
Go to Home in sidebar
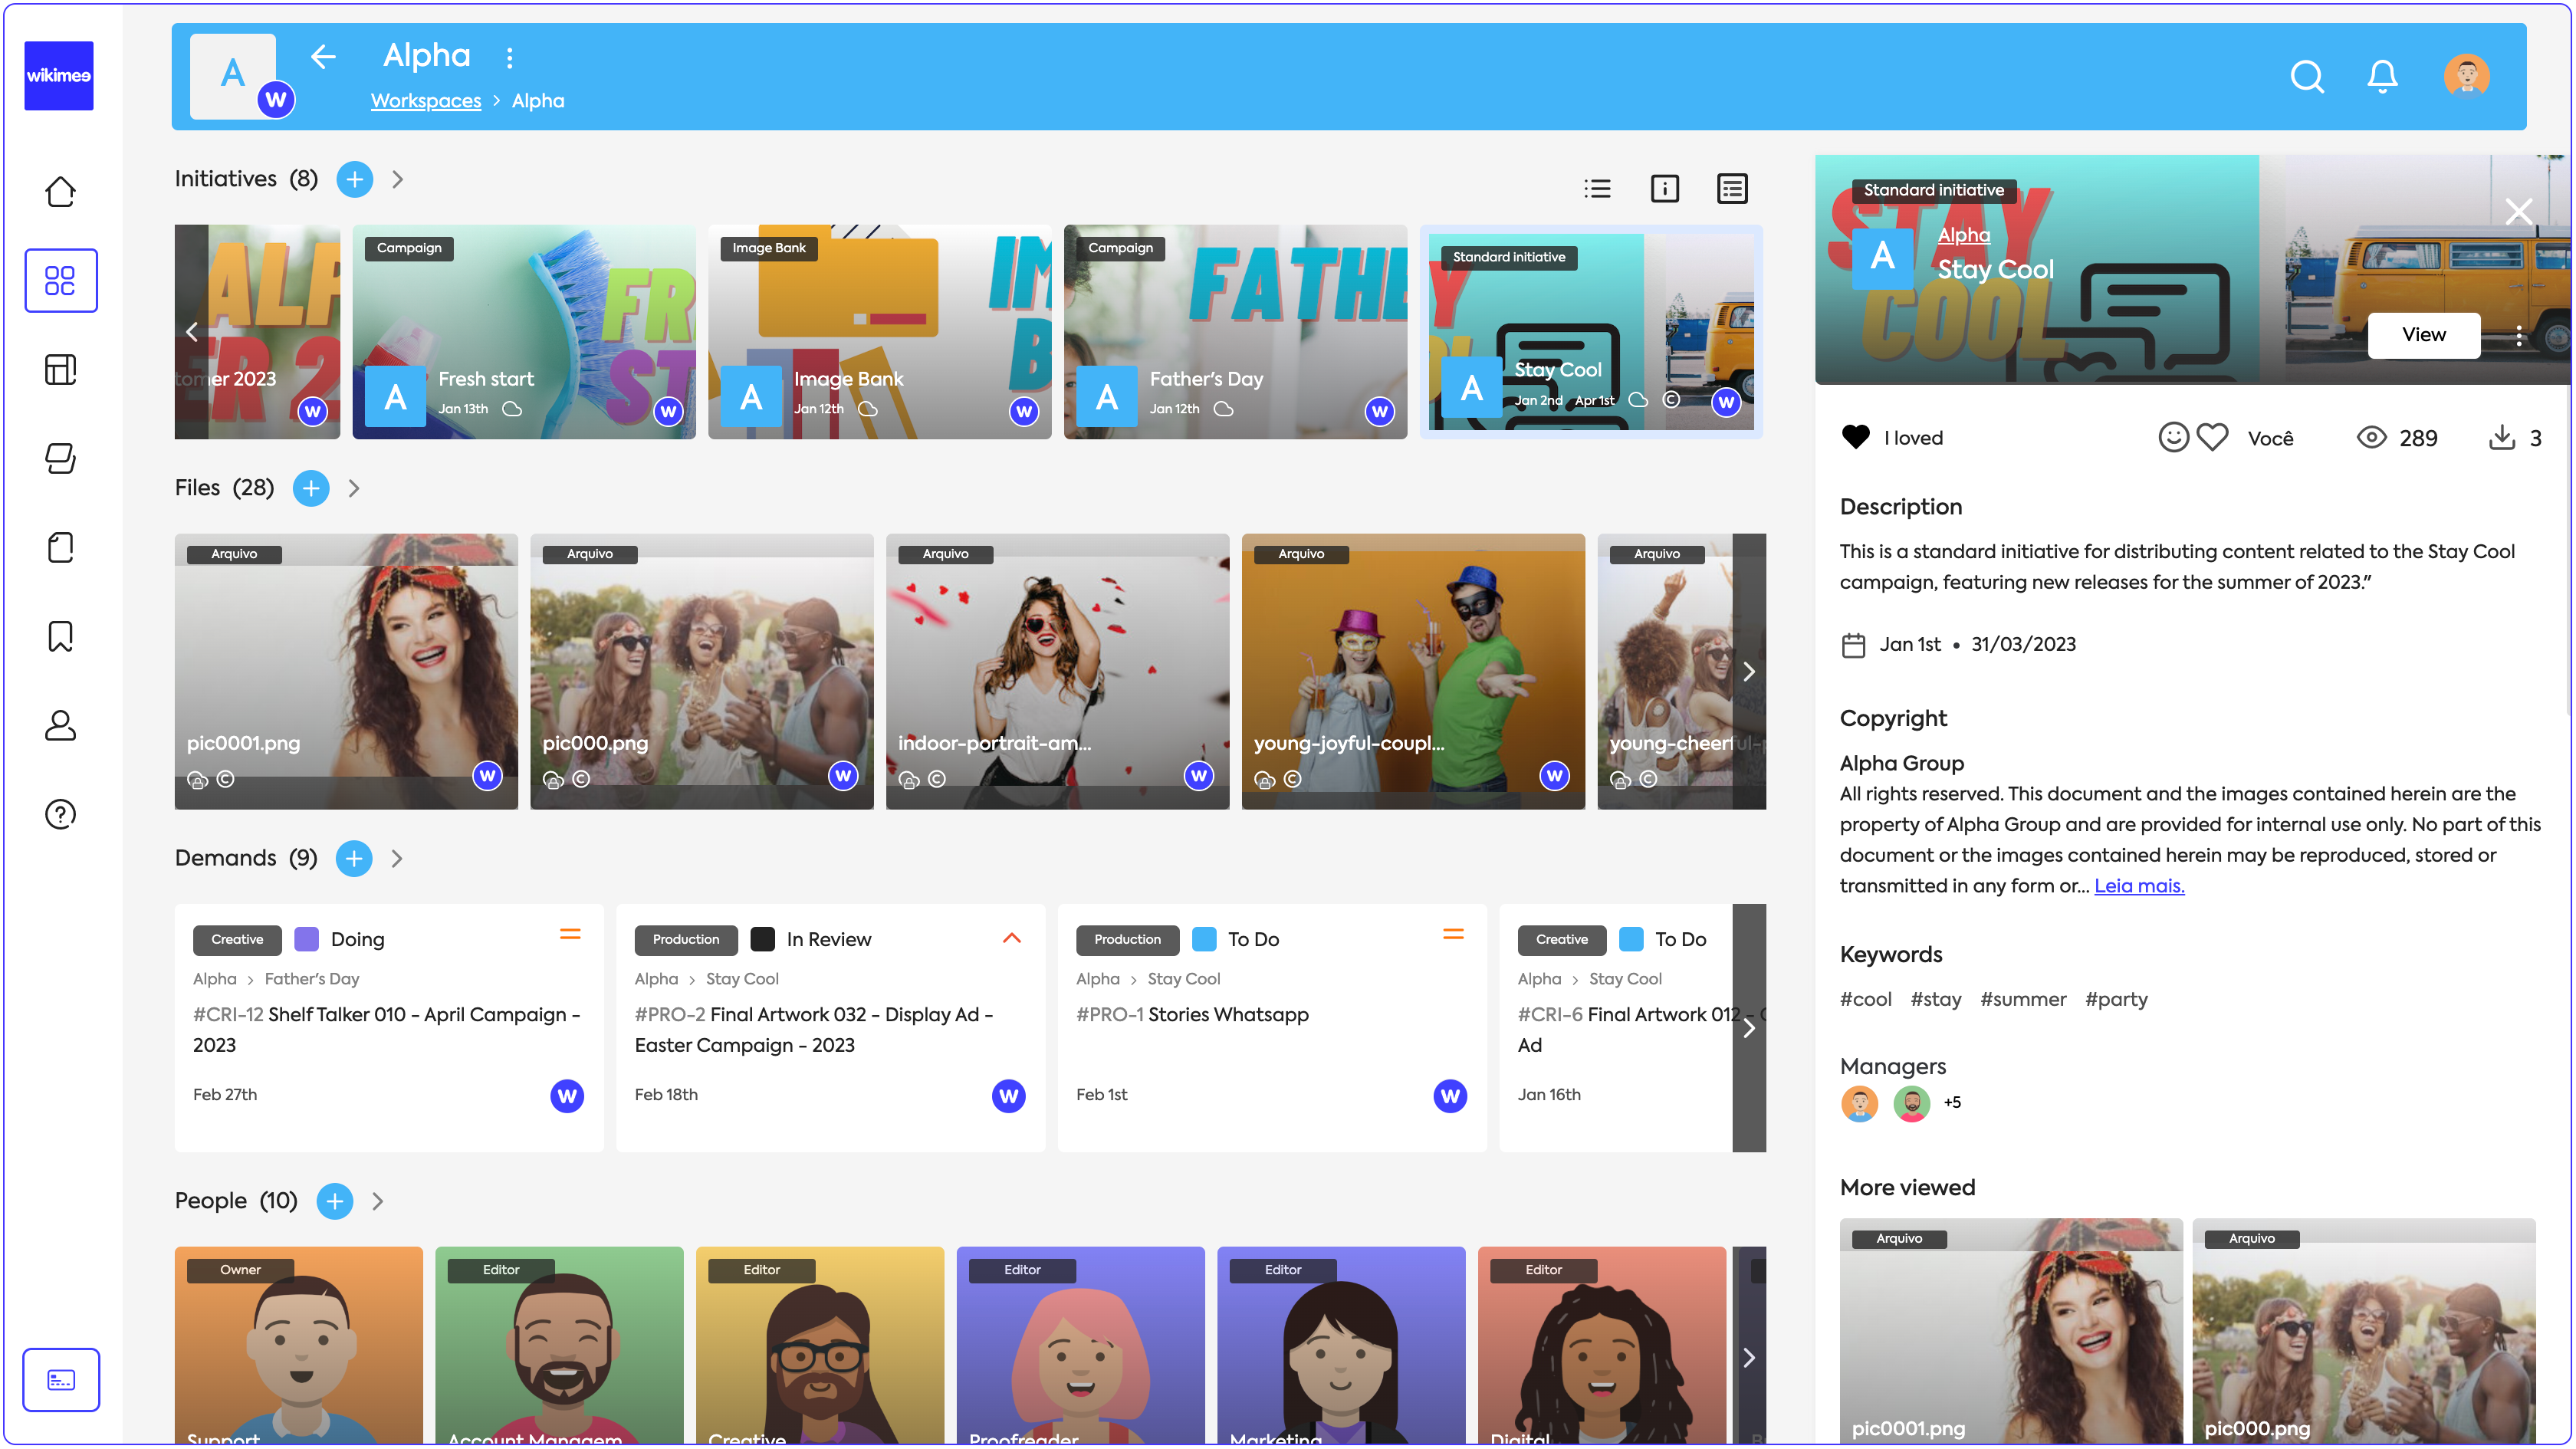tap(60, 191)
